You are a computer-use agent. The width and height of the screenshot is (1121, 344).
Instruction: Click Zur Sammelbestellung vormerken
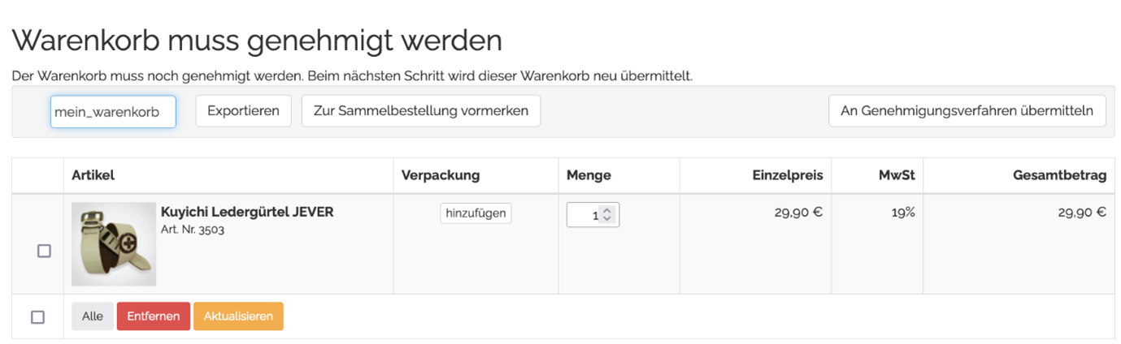[420, 111]
